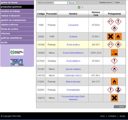Click CAS number 64-17-5
This screenshot has height=120, width=128.
pos(96,82)
